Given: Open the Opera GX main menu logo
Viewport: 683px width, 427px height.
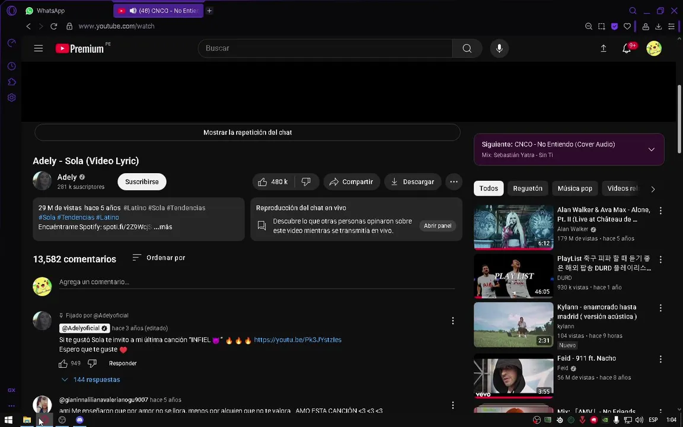Looking at the screenshot, I should [x=12, y=11].
